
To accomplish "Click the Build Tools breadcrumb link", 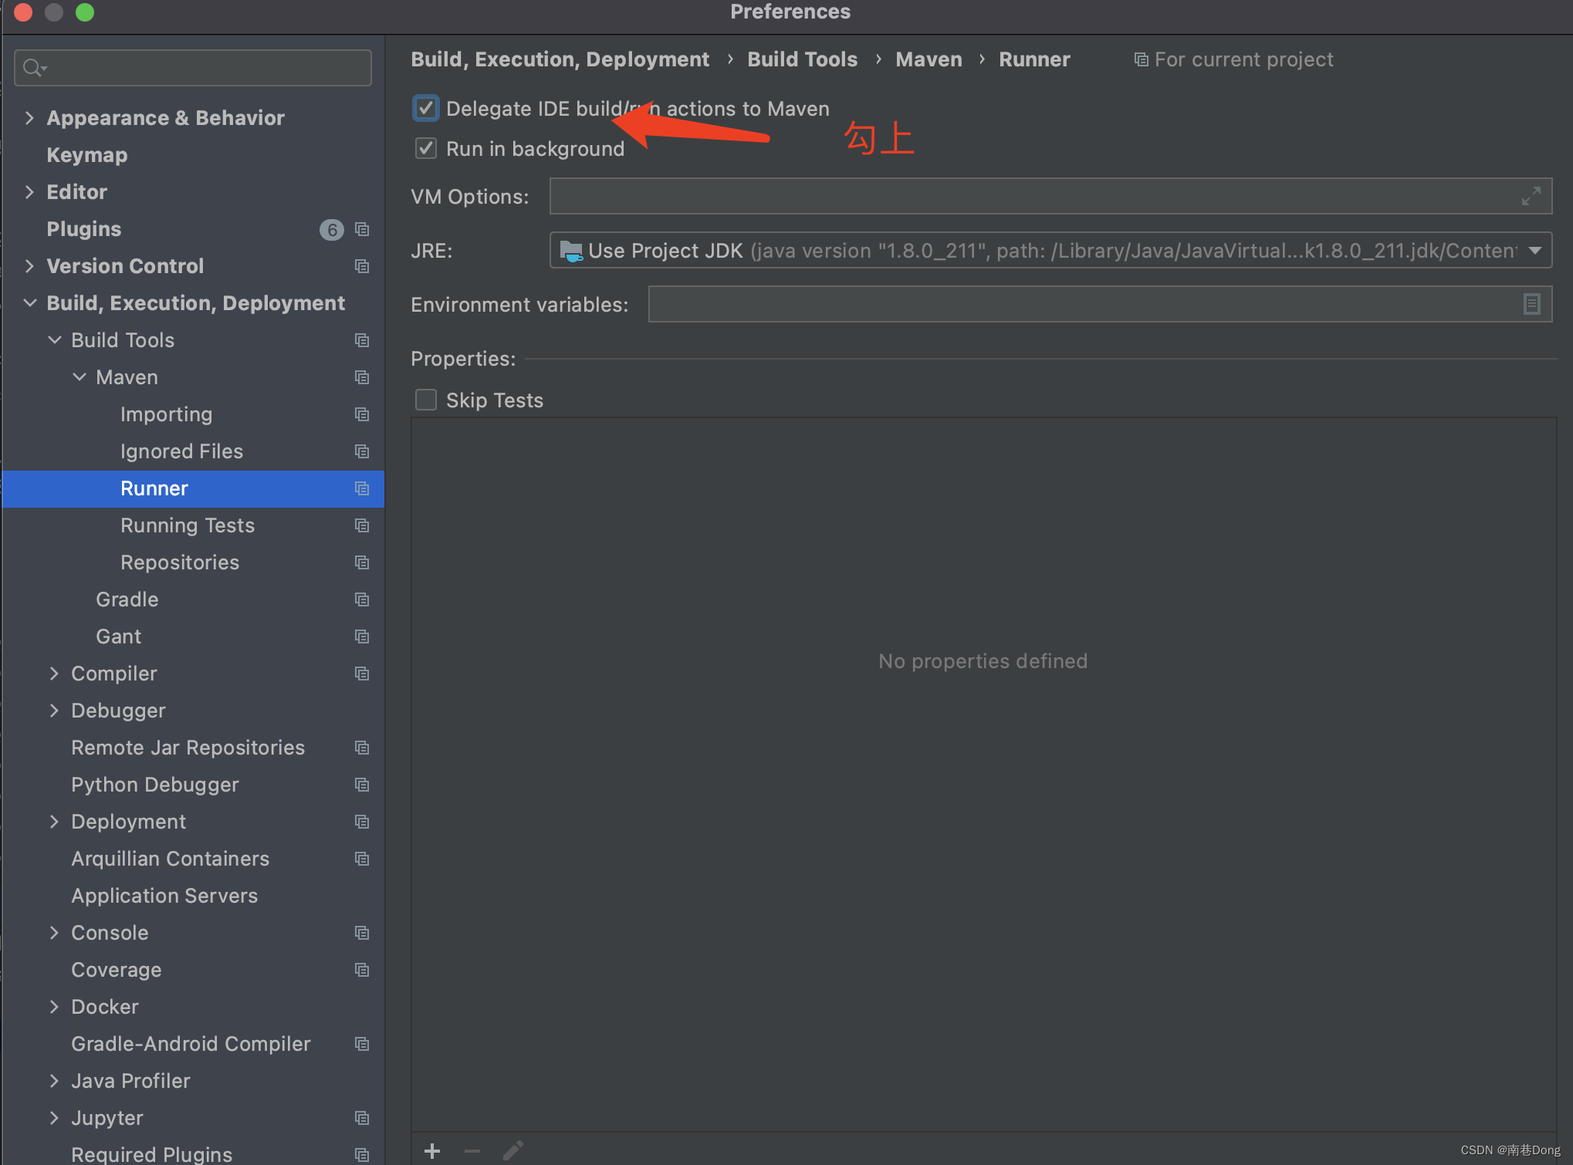I will pyautogui.click(x=802, y=59).
